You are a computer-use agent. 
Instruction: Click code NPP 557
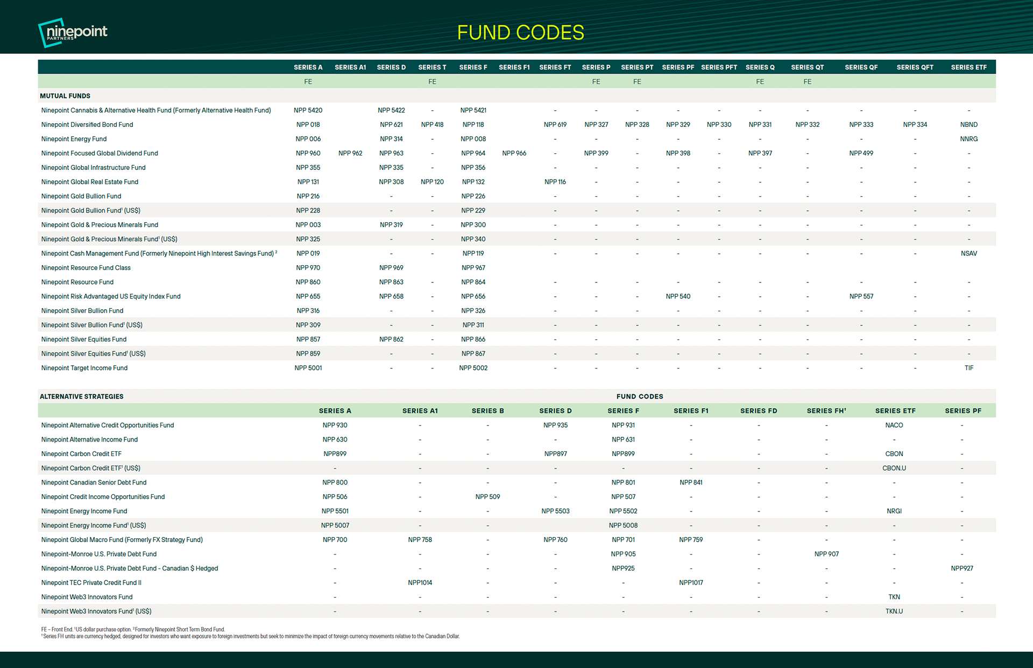click(x=861, y=296)
